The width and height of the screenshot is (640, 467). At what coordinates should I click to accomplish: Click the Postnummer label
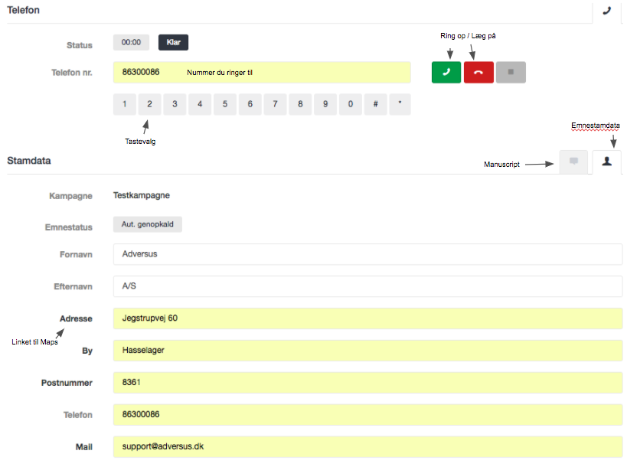pos(67,383)
